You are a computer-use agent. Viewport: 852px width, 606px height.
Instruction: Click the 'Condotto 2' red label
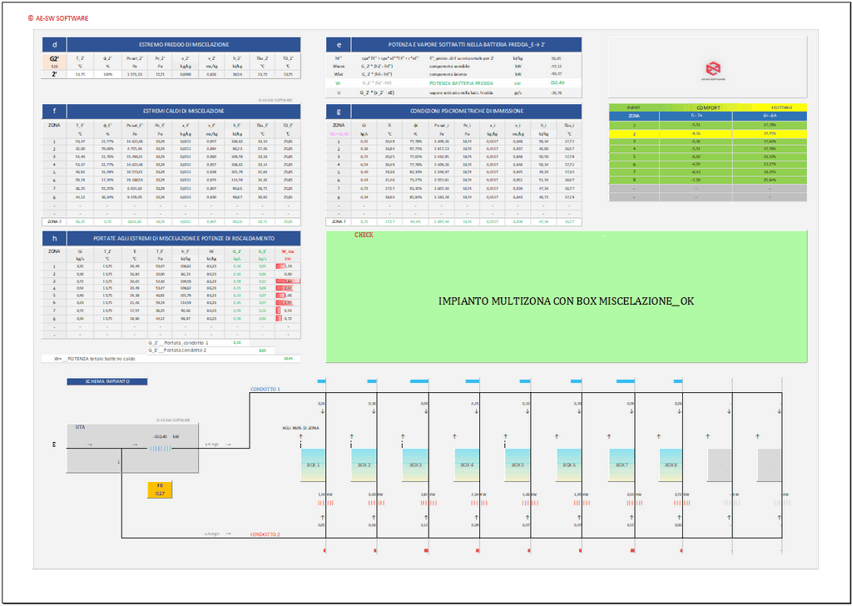pyautogui.click(x=266, y=534)
